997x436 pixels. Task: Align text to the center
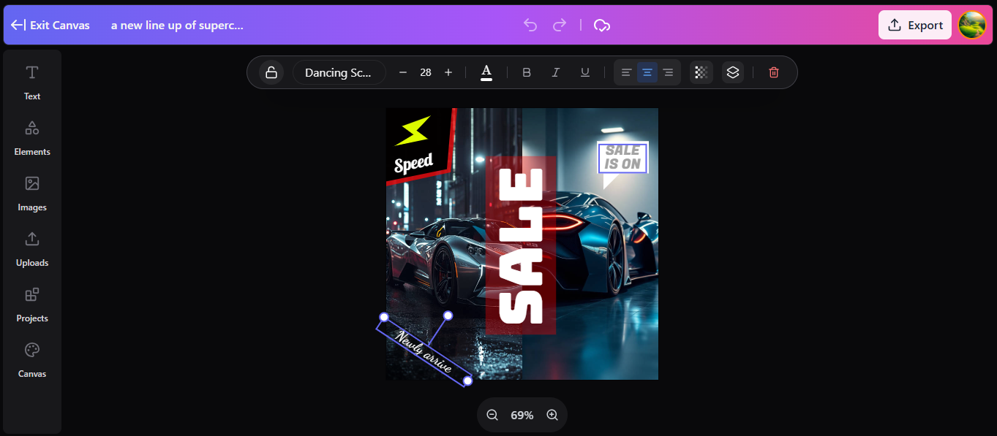[647, 72]
